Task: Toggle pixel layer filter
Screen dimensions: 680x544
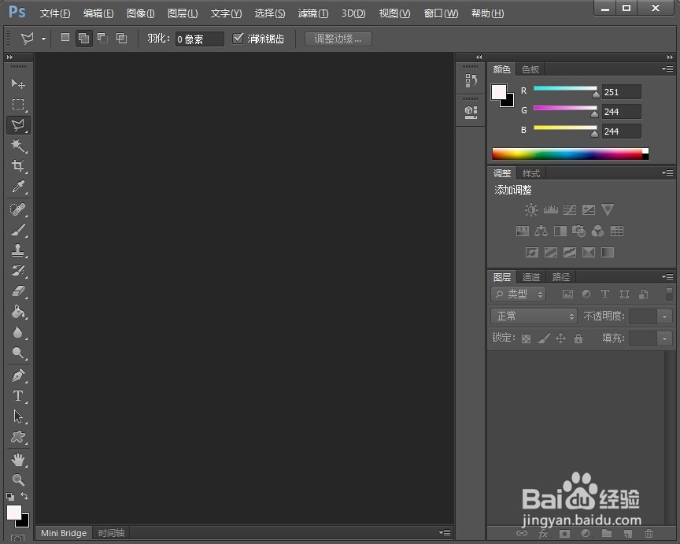Action: point(567,294)
